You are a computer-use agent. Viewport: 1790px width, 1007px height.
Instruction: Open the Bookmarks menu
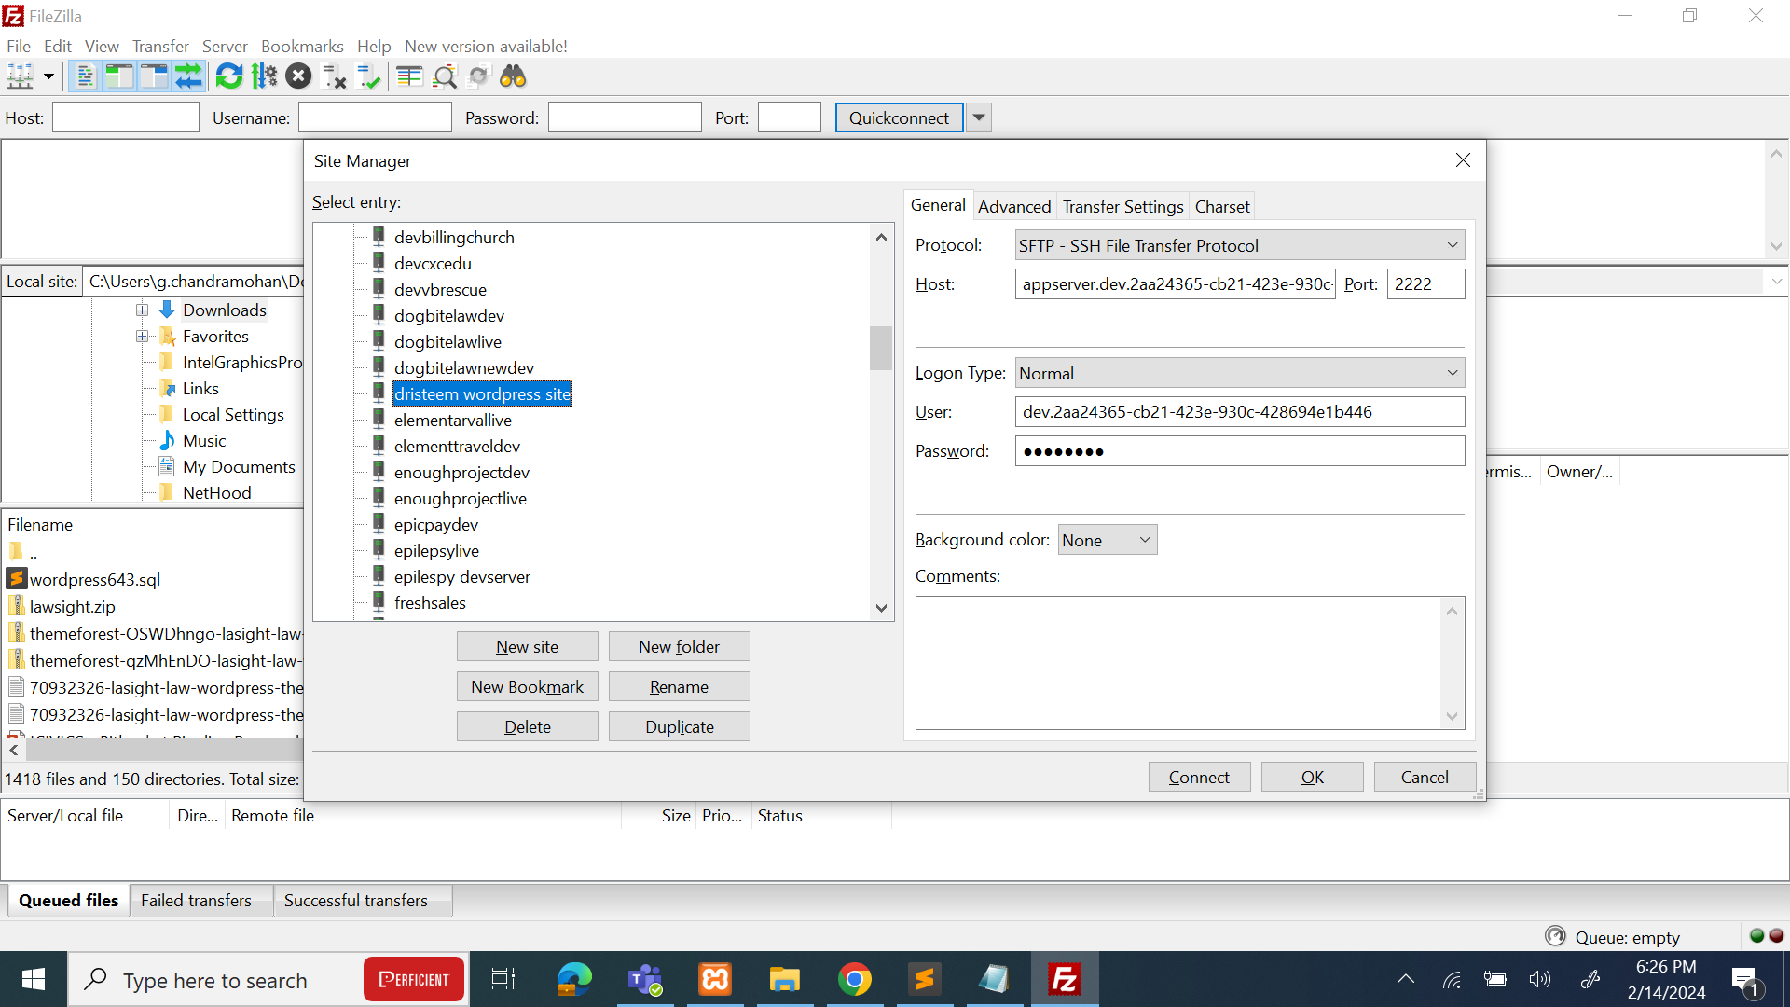click(x=302, y=46)
